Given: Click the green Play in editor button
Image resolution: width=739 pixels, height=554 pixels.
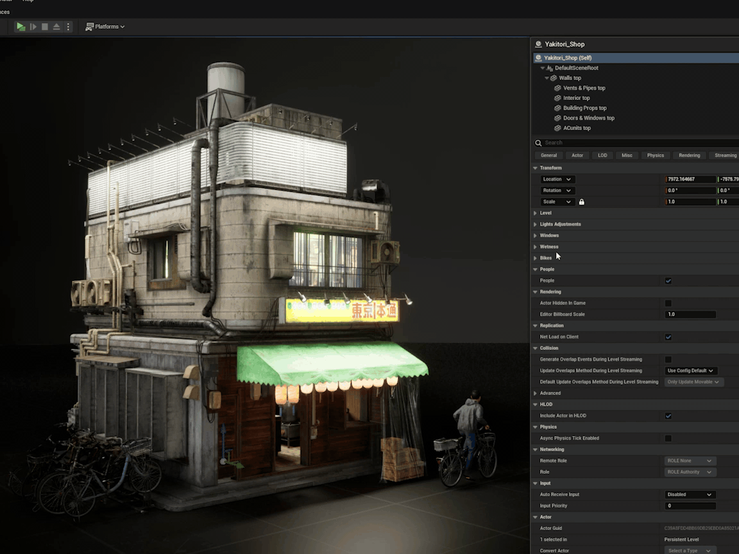Looking at the screenshot, I should coord(21,26).
